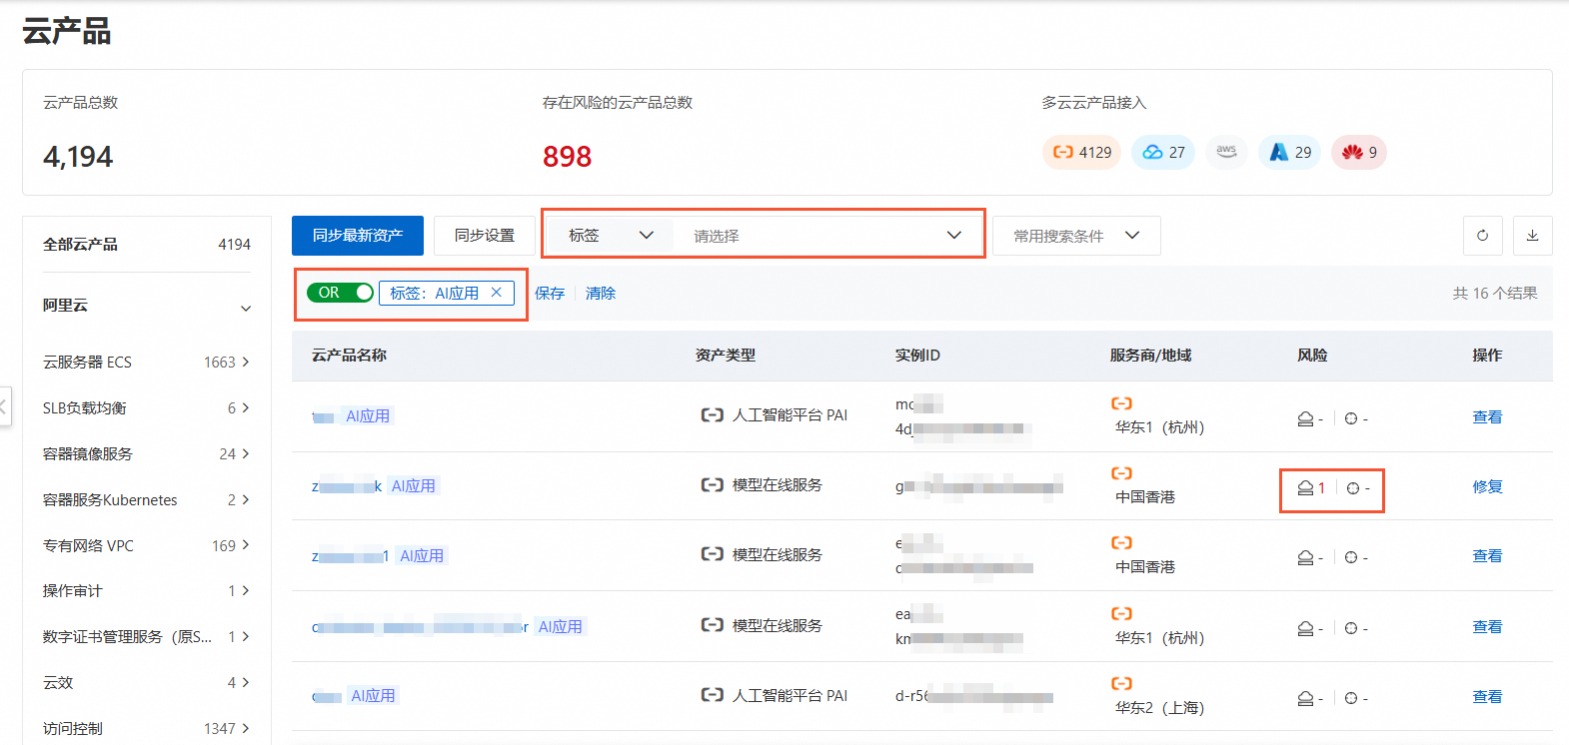Viewport: 1569px width, 745px height.
Task: Select the AWS provider badge
Action: 1226,152
